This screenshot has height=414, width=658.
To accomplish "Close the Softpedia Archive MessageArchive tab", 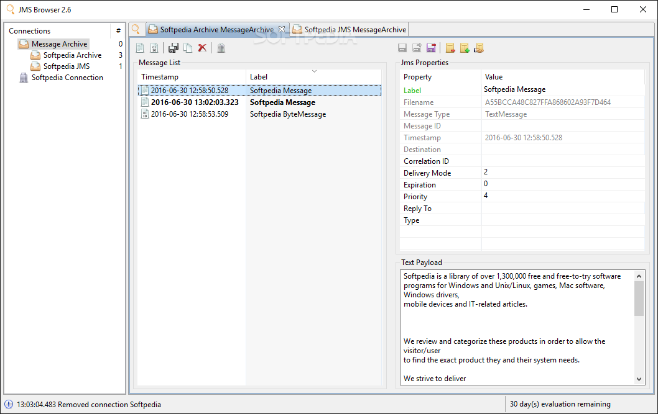I will click(x=282, y=29).
